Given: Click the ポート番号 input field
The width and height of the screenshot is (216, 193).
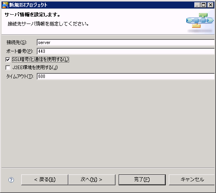Looking at the screenshot, I should pyautogui.click(x=126, y=51).
